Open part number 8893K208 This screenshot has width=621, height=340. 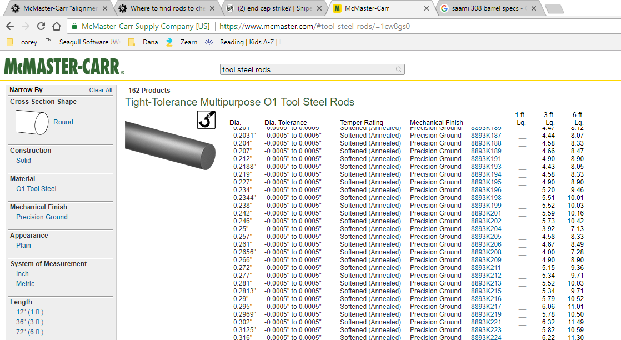point(486,252)
